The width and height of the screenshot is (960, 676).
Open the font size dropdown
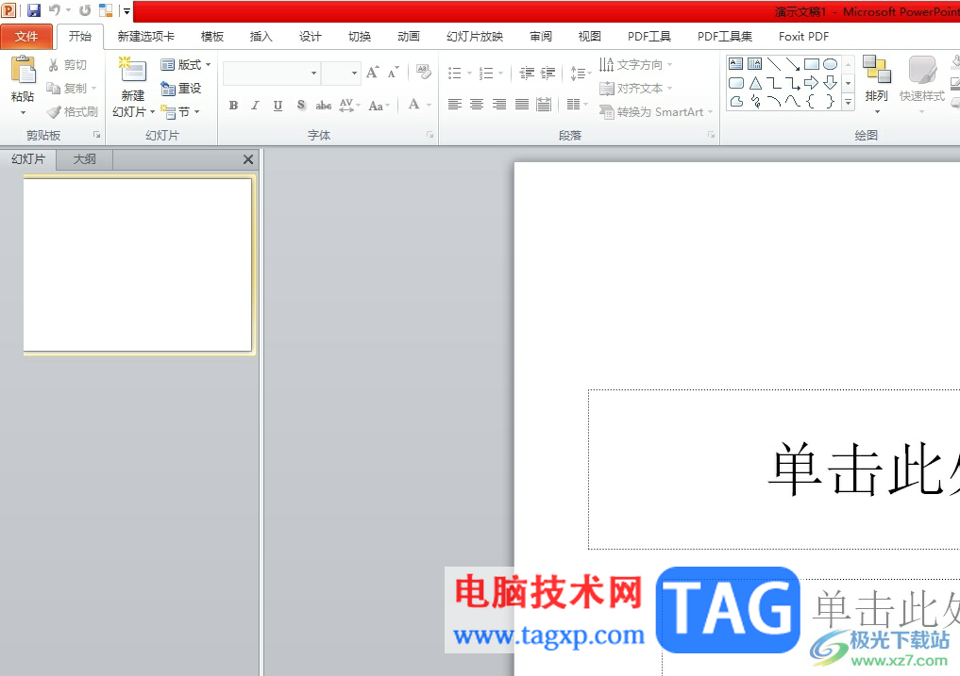(x=354, y=74)
